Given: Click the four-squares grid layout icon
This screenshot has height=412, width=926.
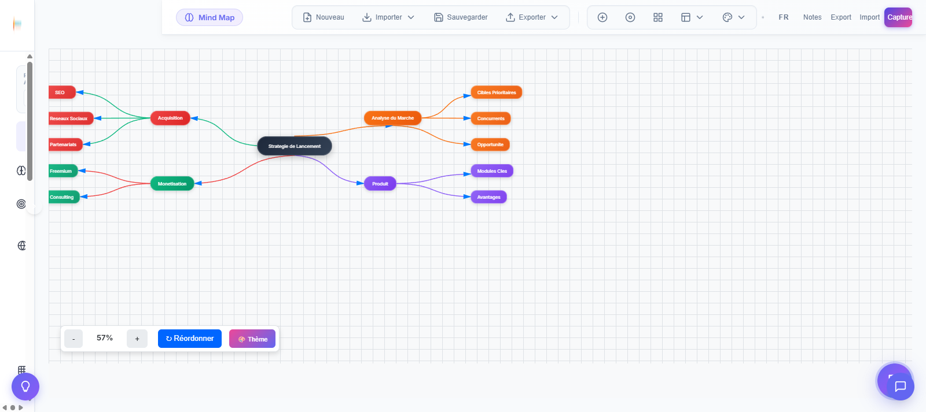Looking at the screenshot, I should click(658, 17).
